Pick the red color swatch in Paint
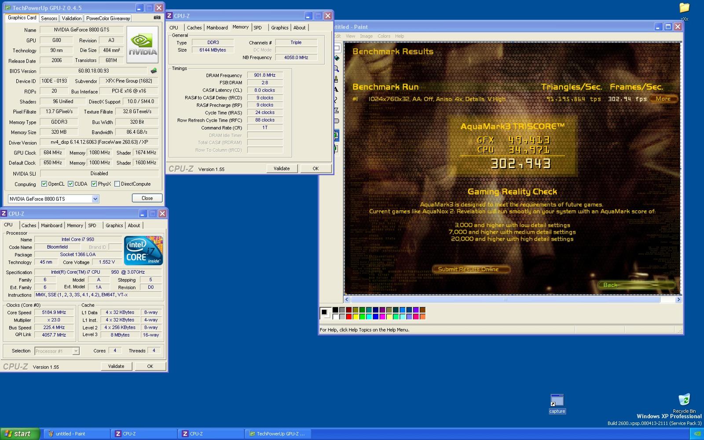The height and width of the screenshot is (440, 704). point(349,316)
